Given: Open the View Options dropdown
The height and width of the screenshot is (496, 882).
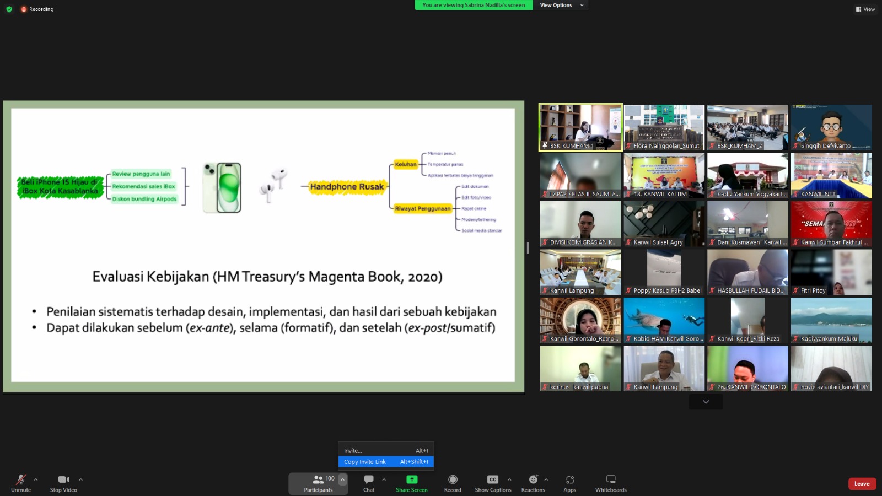Looking at the screenshot, I should [560, 5].
